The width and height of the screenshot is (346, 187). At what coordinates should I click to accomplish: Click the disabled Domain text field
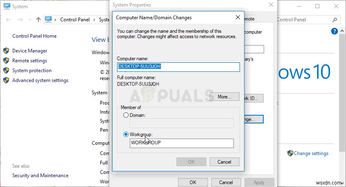182,123
